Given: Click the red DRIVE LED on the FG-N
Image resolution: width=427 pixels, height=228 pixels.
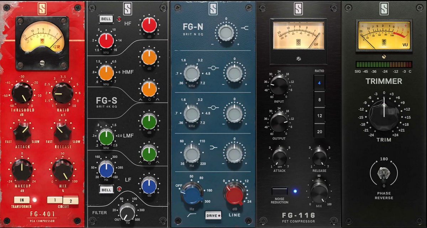Looking at the screenshot, I should [218, 216].
